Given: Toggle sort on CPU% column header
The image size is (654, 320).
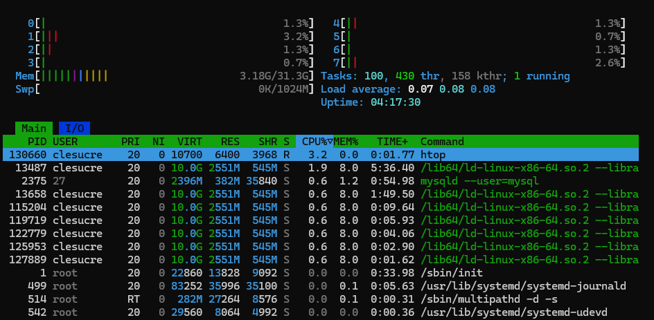Looking at the screenshot, I should coord(315,142).
